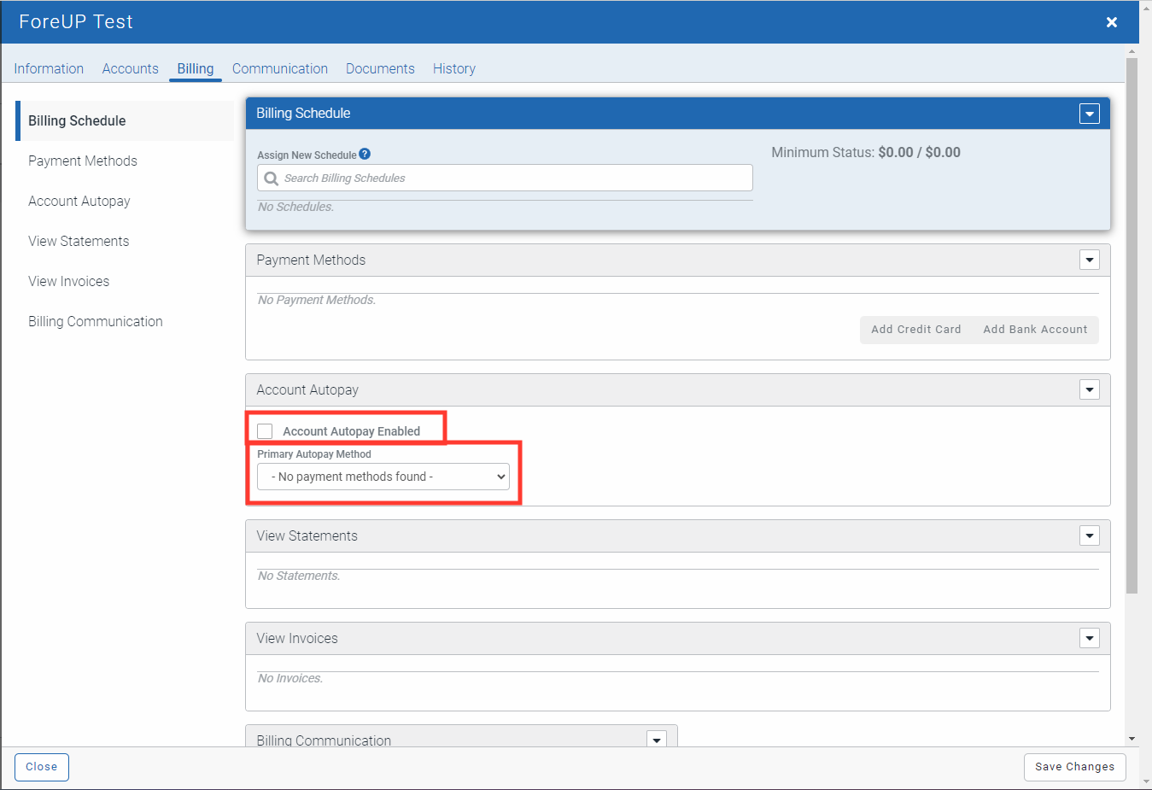The width and height of the screenshot is (1152, 790).
Task: Collapse the View Statements panel
Action: point(1090,535)
